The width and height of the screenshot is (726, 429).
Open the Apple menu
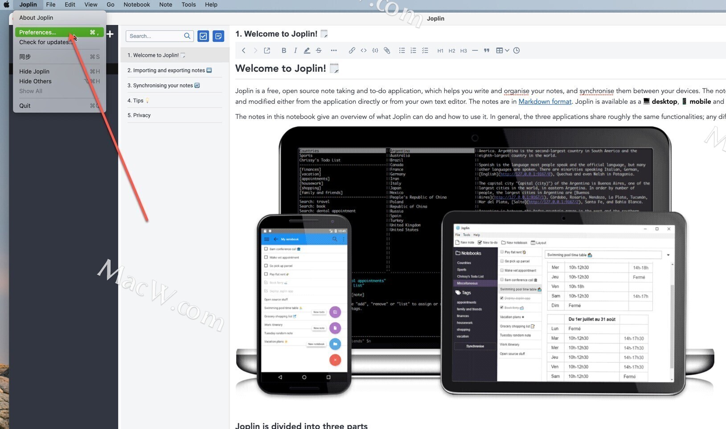pyautogui.click(x=7, y=4)
